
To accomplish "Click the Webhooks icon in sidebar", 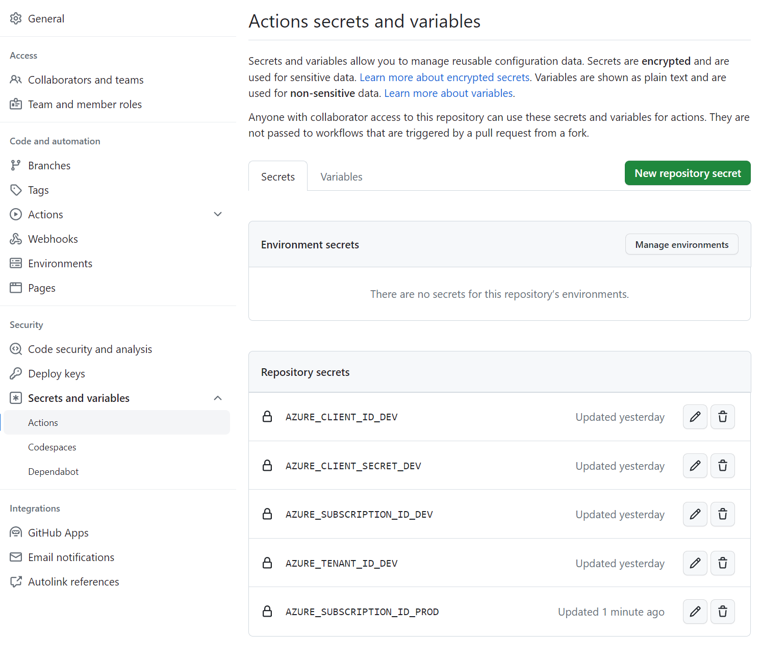I will tap(16, 239).
